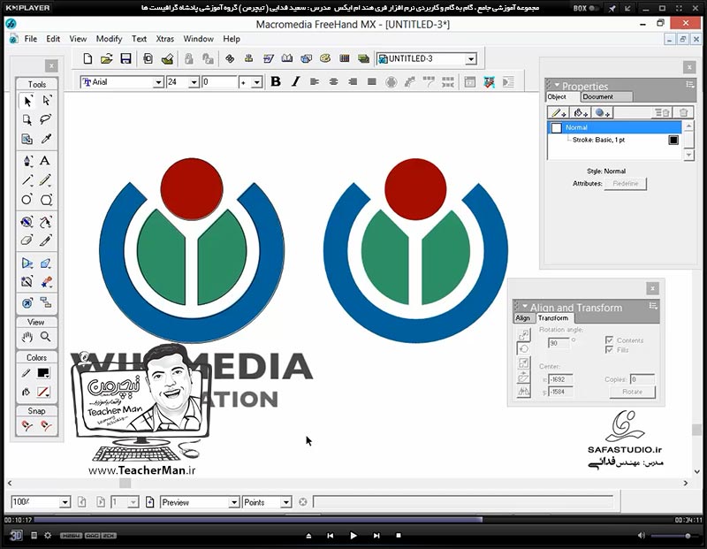Open the Modify menu
Image resolution: width=707 pixels, height=549 pixels.
pos(109,39)
